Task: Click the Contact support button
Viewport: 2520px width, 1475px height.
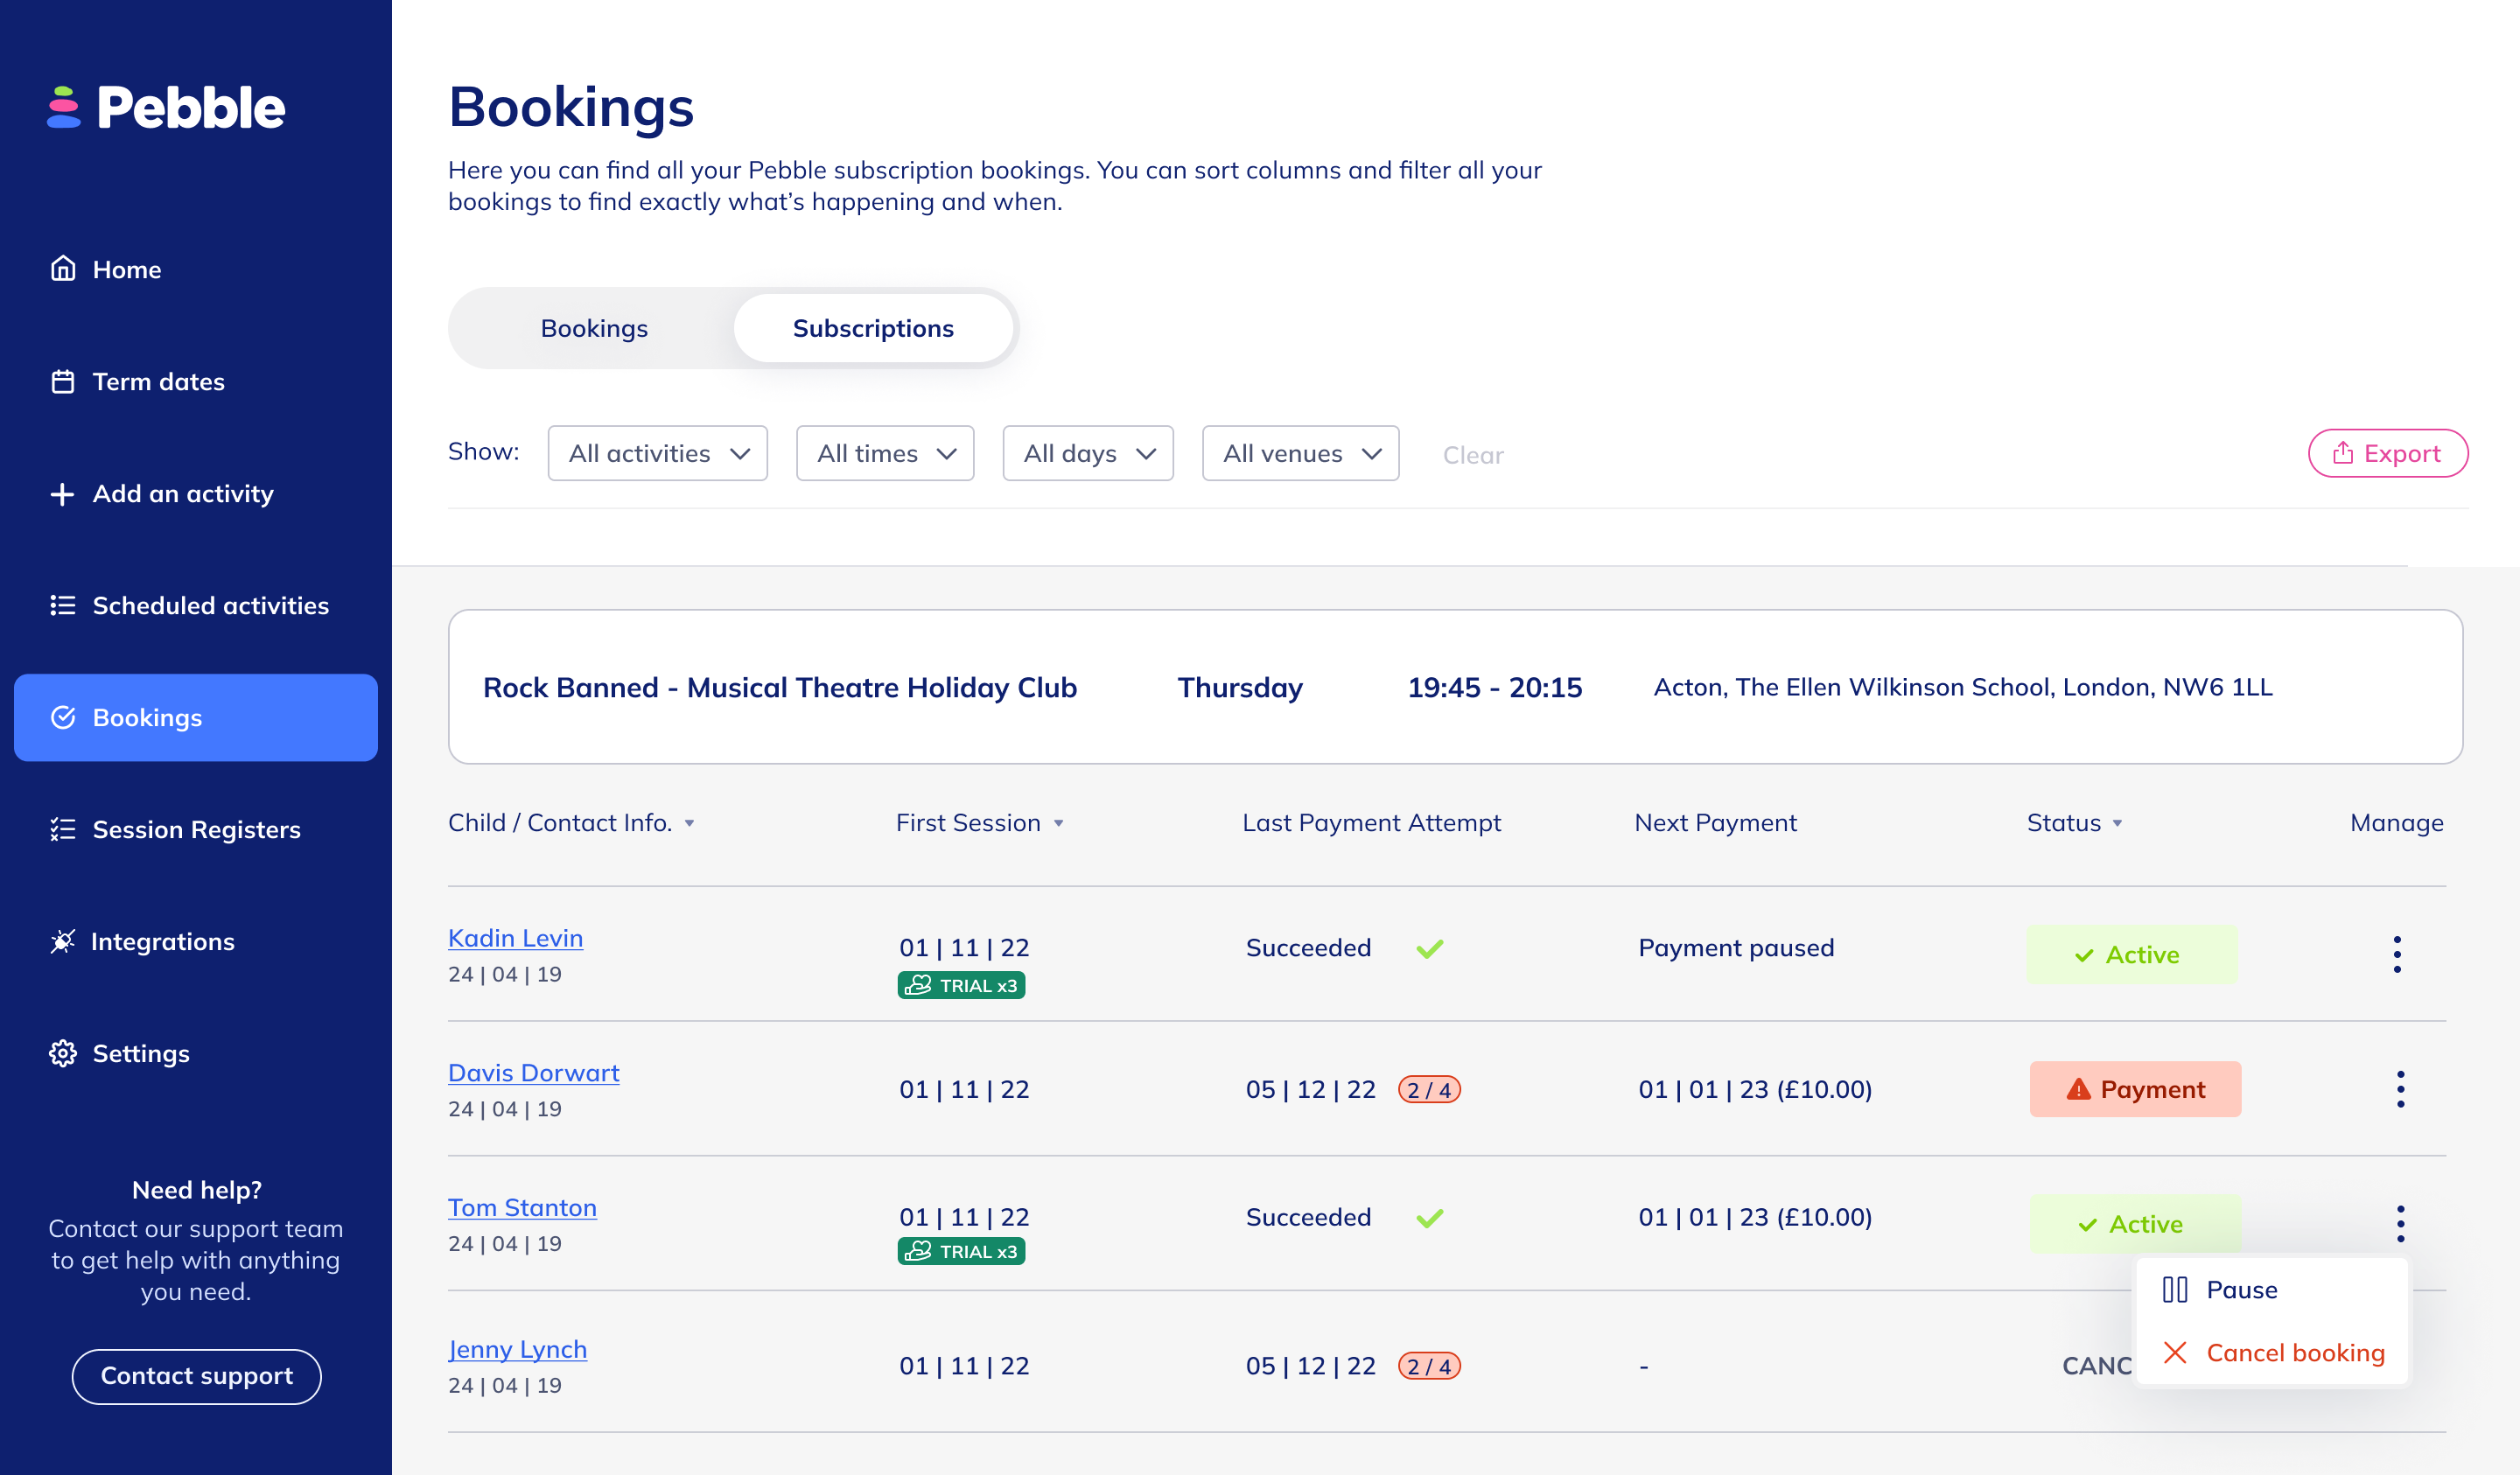Action: point(196,1376)
